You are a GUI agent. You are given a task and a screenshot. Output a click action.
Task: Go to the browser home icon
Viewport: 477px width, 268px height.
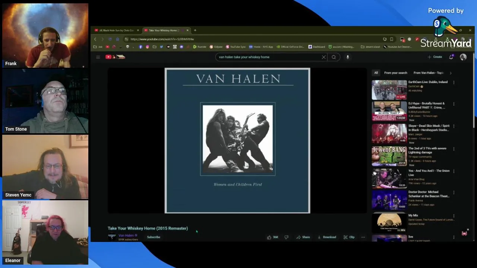coord(117,39)
